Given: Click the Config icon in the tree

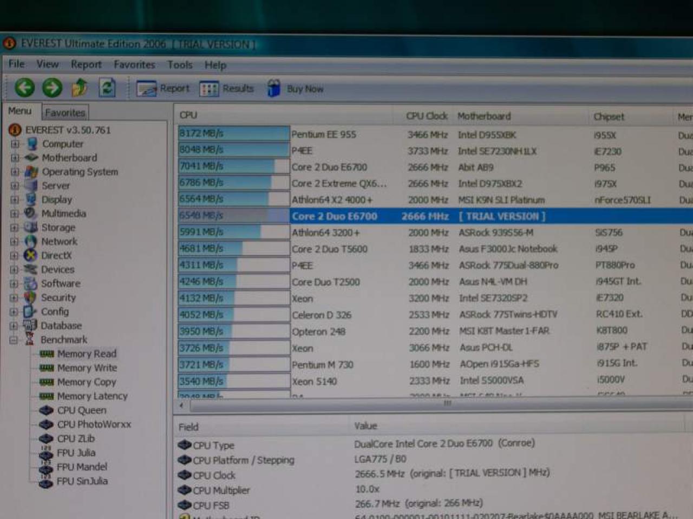Looking at the screenshot, I should 30,311.
